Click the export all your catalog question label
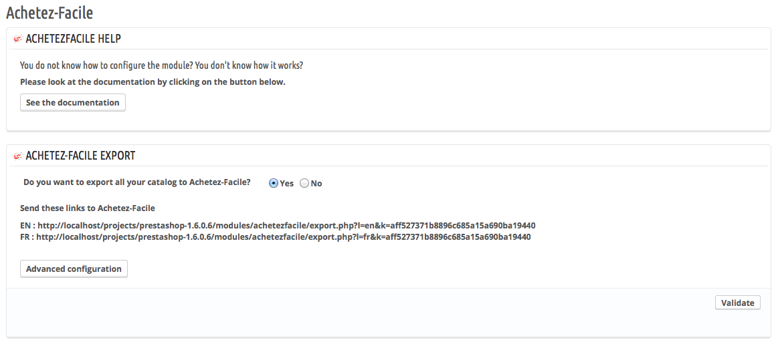 point(137,182)
